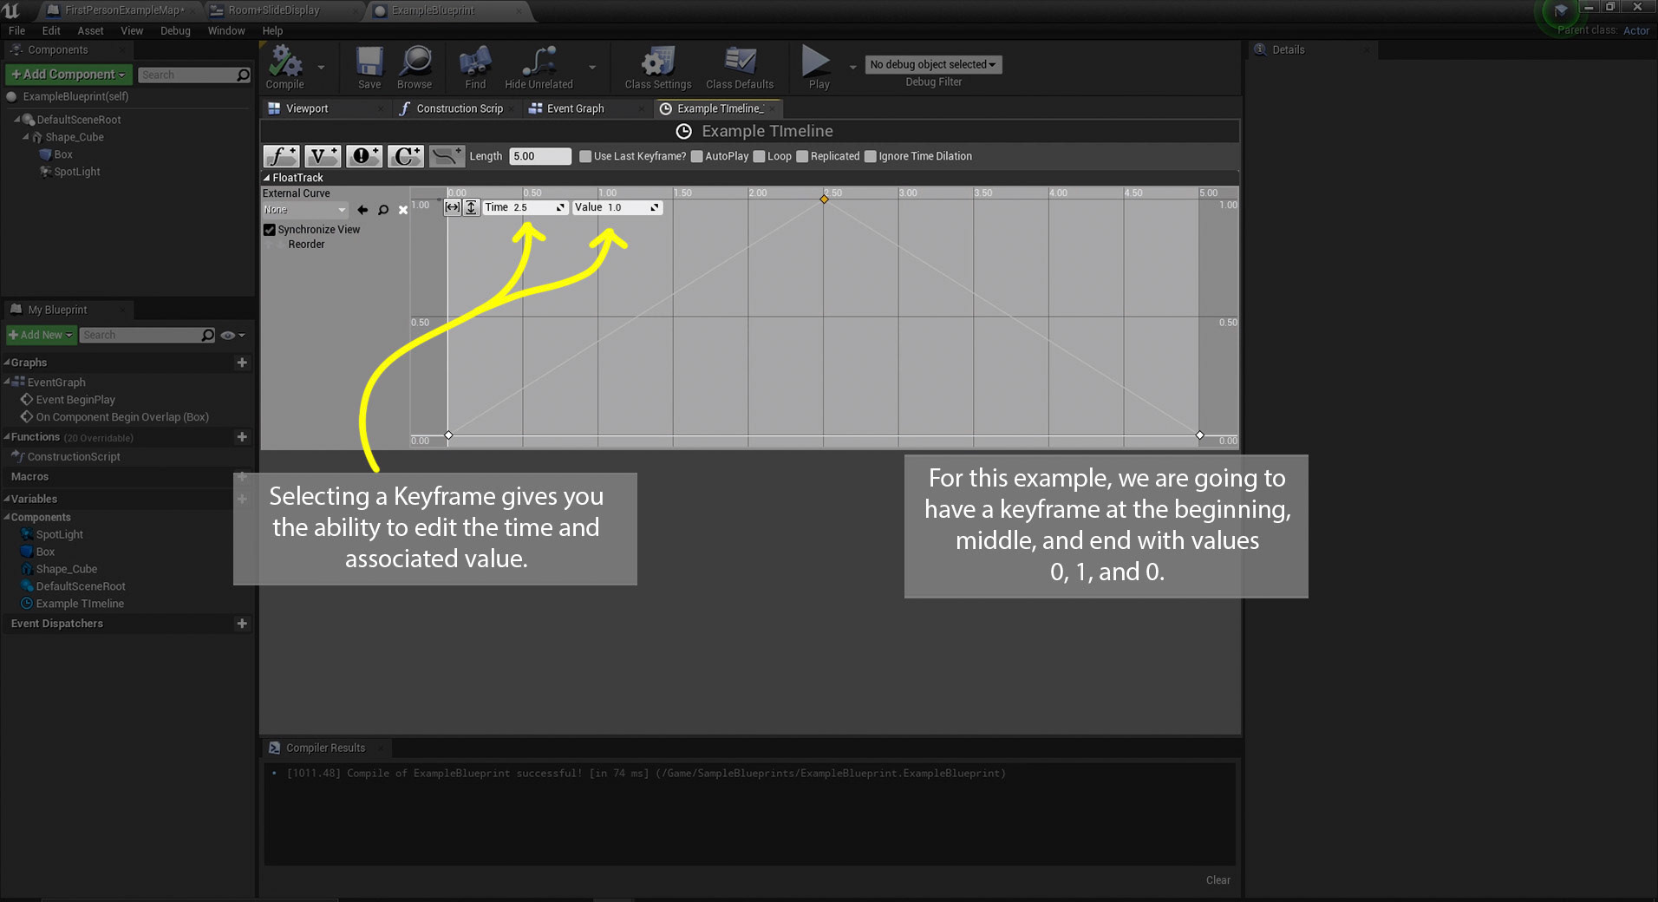1658x902 pixels.
Task: Open Class Defaults
Action: coord(740,68)
